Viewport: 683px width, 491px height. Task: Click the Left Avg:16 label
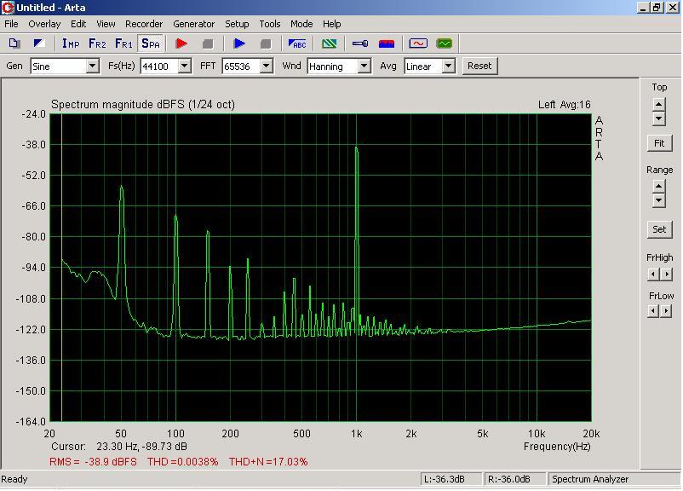[x=564, y=105]
